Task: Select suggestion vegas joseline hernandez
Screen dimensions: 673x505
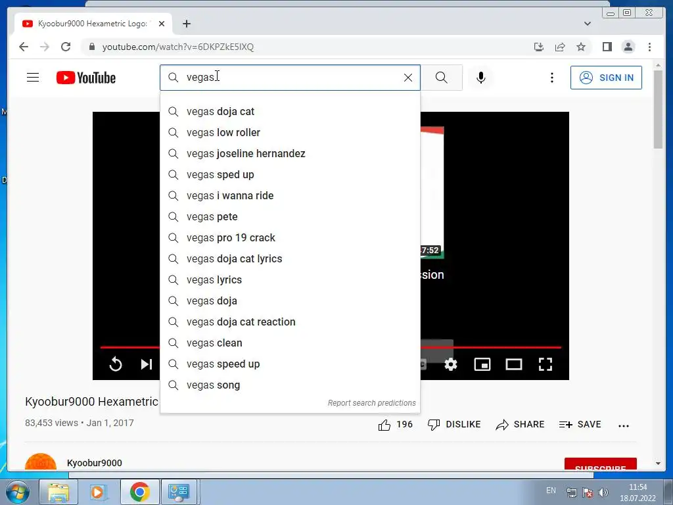Action: tap(290, 154)
